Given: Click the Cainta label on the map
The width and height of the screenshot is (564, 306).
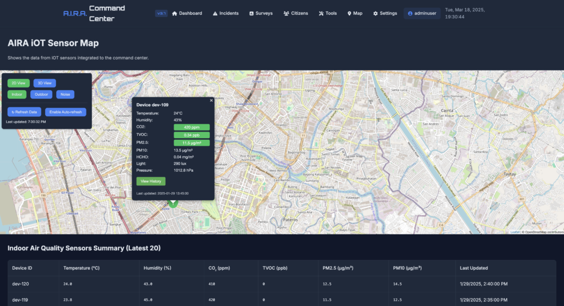Looking at the screenshot, I should coord(447,111).
